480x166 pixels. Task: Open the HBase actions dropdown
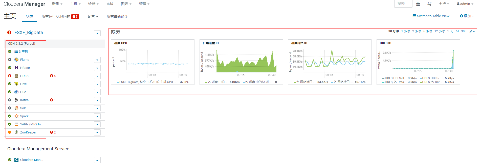coord(97,68)
